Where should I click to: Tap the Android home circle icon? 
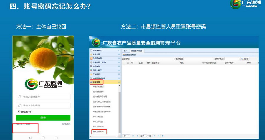coord(43,138)
